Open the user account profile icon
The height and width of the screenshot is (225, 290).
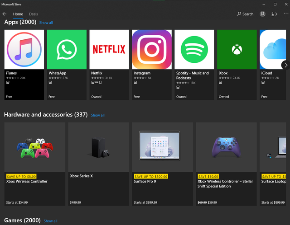(x=262, y=14)
